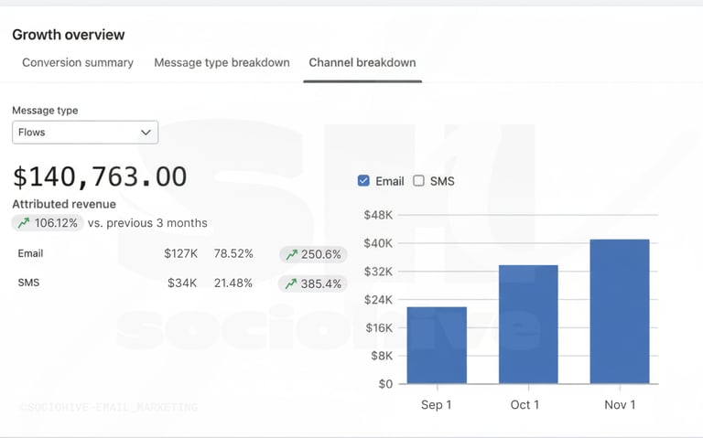The width and height of the screenshot is (703, 438).
Task: Click the 250.6% Email growth badge
Action: click(x=313, y=254)
